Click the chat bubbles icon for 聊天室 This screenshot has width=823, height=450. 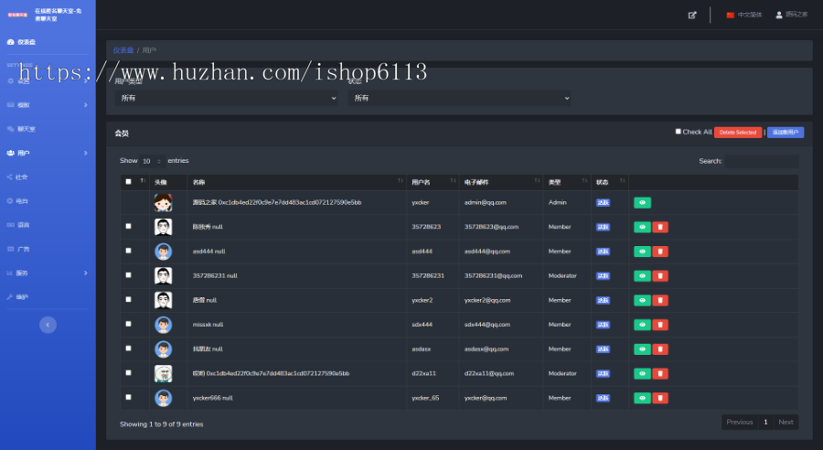coord(10,129)
